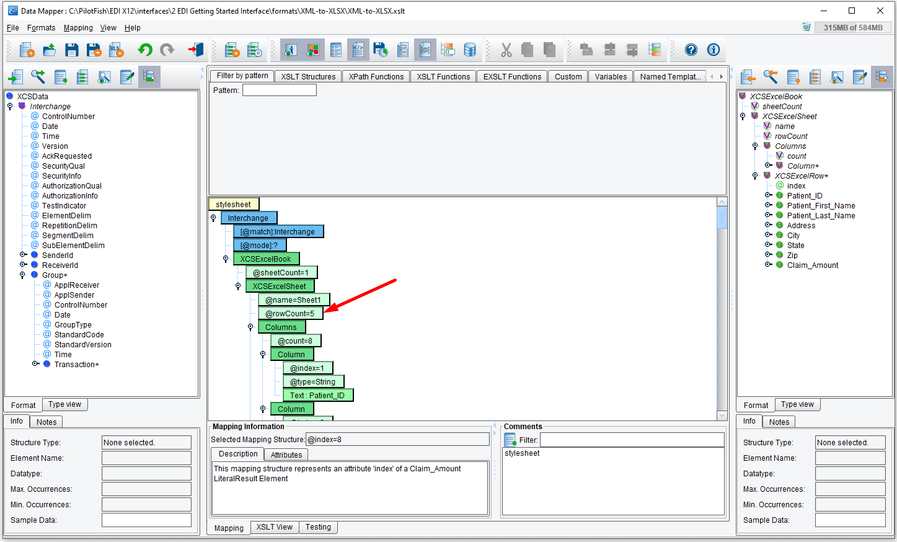The image size is (897, 542).
Task: Click the XLS new format icon
Action: coord(116,50)
